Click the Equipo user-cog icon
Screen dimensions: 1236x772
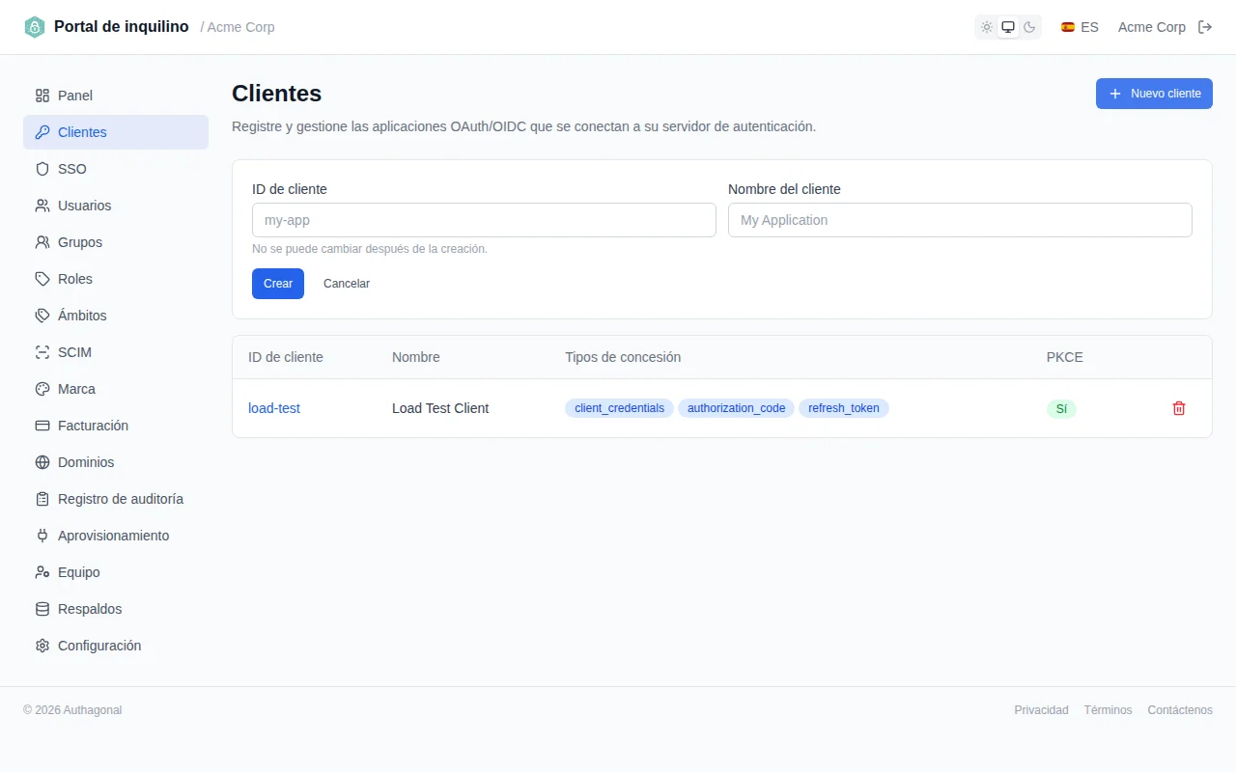coord(42,572)
